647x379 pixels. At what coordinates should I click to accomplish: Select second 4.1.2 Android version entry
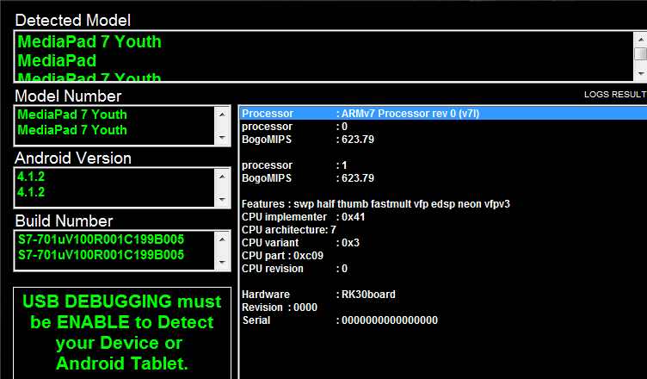[x=31, y=192]
